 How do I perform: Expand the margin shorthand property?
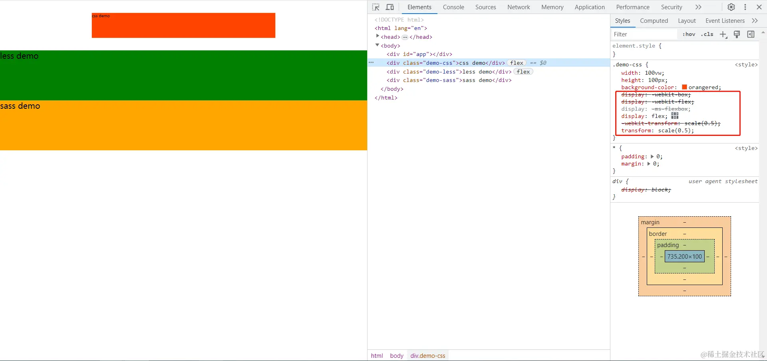[649, 164]
